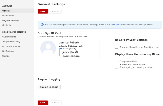Open the General account settings
The image size is (163, 106).
[17, 11]
